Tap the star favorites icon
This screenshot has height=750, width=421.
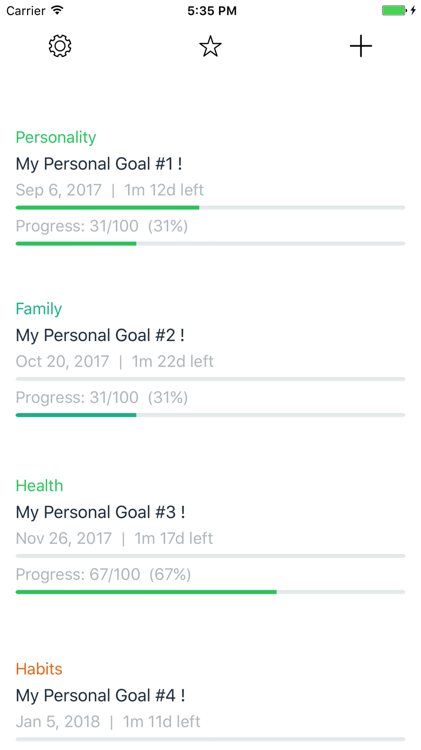[x=210, y=46]
